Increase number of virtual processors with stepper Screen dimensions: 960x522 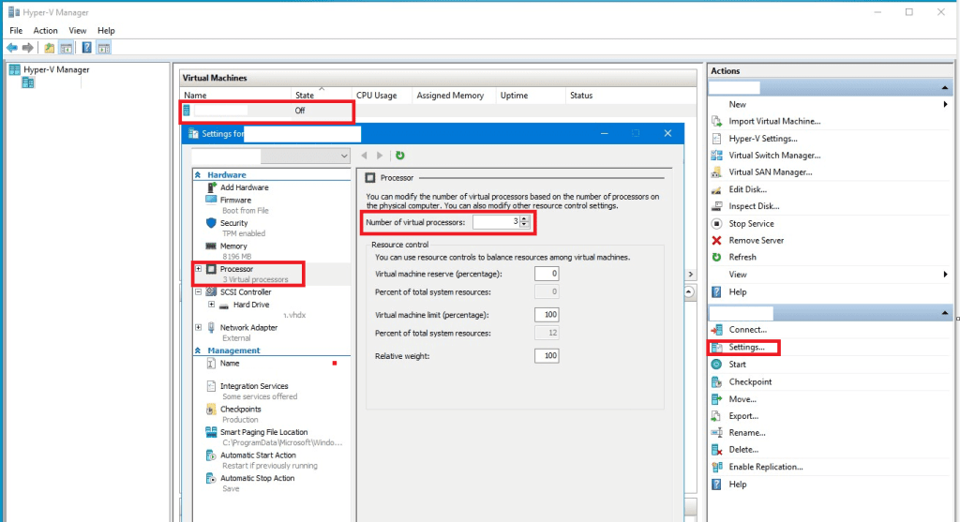pos(525,218)
